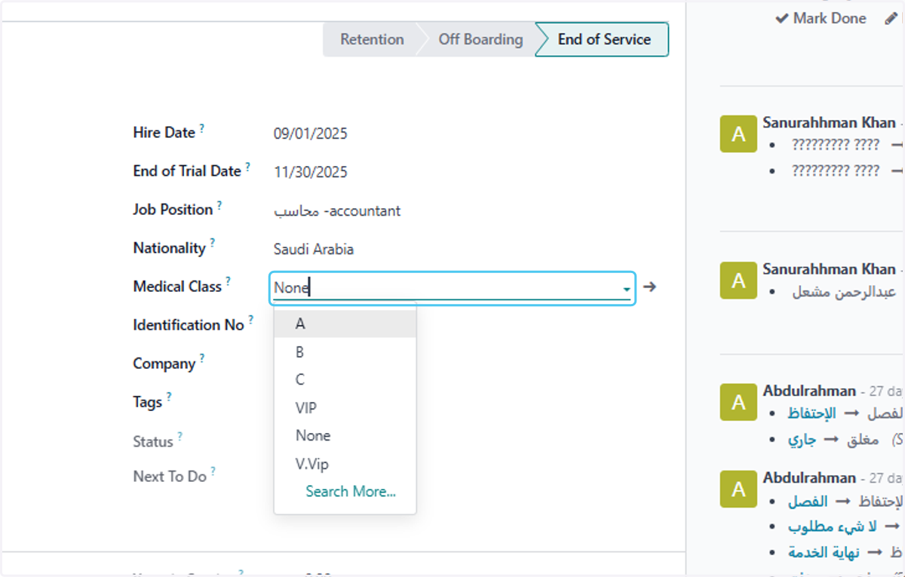Viewport: 905px width, 577px height.
Task: Show help tooltip for Medical Class label
Action: 229,282
